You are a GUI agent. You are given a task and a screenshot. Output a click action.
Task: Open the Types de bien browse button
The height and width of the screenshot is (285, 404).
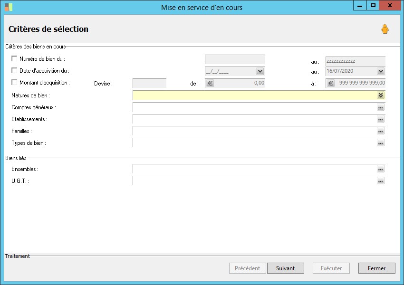click(x=381, y=143)
